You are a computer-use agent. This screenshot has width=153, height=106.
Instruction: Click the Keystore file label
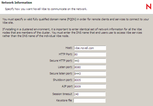pyautogui.click(x=64, y=100)
